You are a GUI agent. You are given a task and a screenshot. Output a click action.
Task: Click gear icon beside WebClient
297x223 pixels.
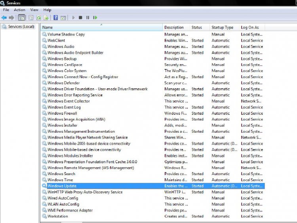tap(44, 40)
